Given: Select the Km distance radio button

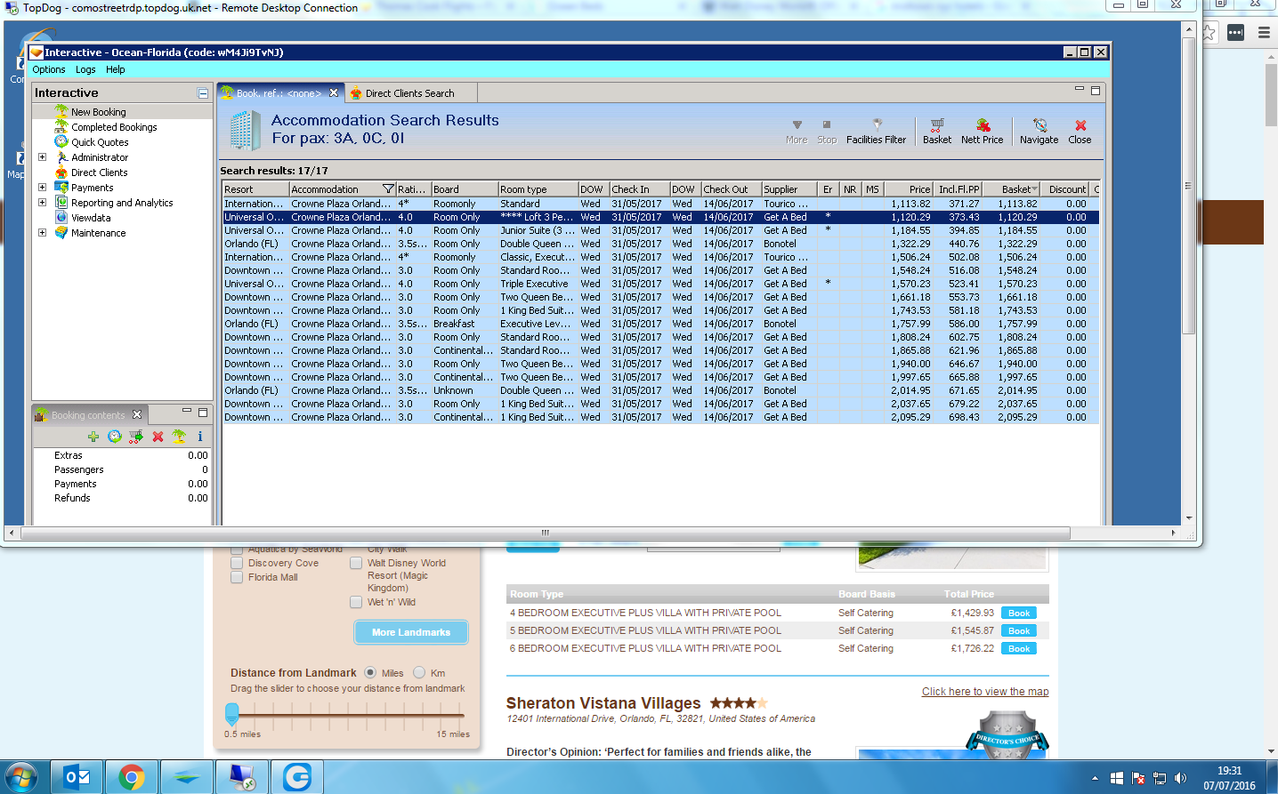Looking at the screenshot, I should [x=419, y=673].
